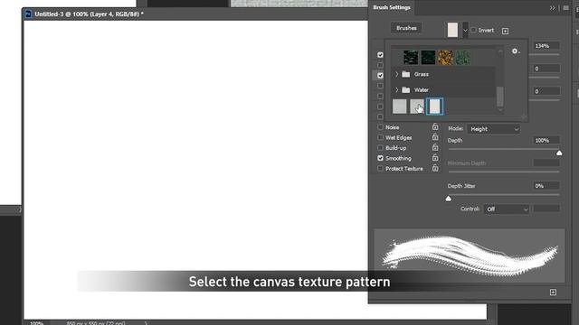Image resolution: width=579 pixels, height=325 pixels.
Task: Select the Untitled-3 document tab
Action: click(x=89, y=14)
